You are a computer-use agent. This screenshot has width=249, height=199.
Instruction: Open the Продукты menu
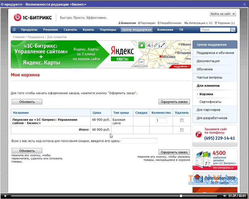click(x=29, y=30)
